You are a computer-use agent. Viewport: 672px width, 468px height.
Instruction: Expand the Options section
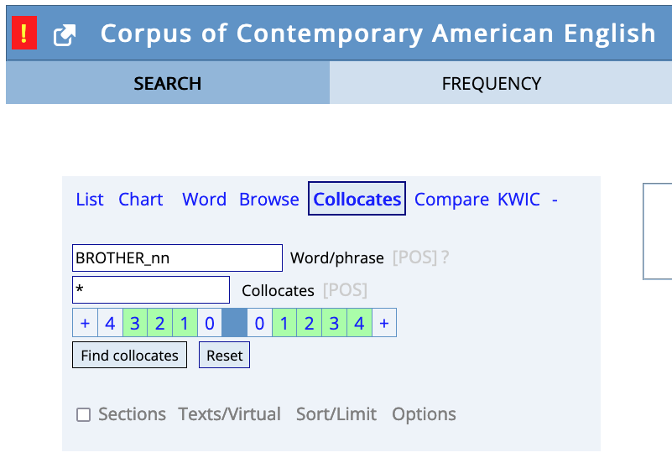point(424,414)
